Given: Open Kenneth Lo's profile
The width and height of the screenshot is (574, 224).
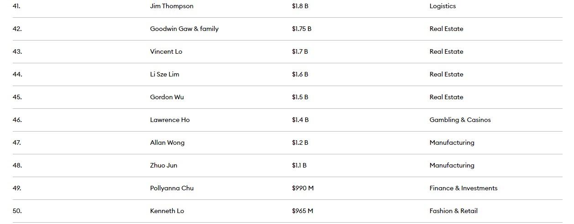Looking at the screenshot, I should 167,211.
